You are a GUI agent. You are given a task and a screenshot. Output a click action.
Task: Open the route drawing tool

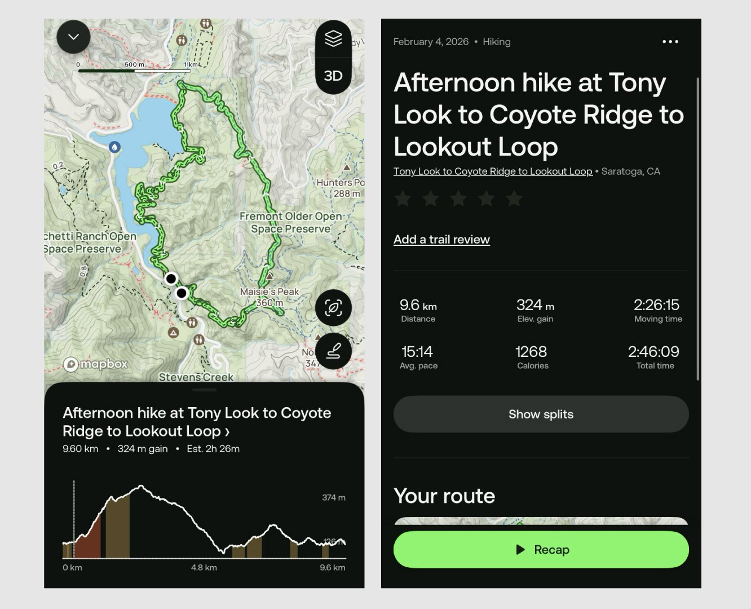coord(333,351)
